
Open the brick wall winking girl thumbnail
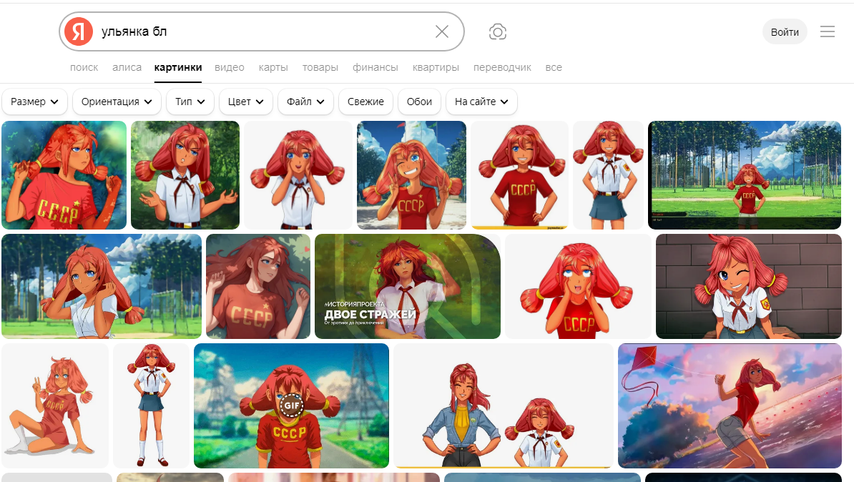tap(749, 287)
